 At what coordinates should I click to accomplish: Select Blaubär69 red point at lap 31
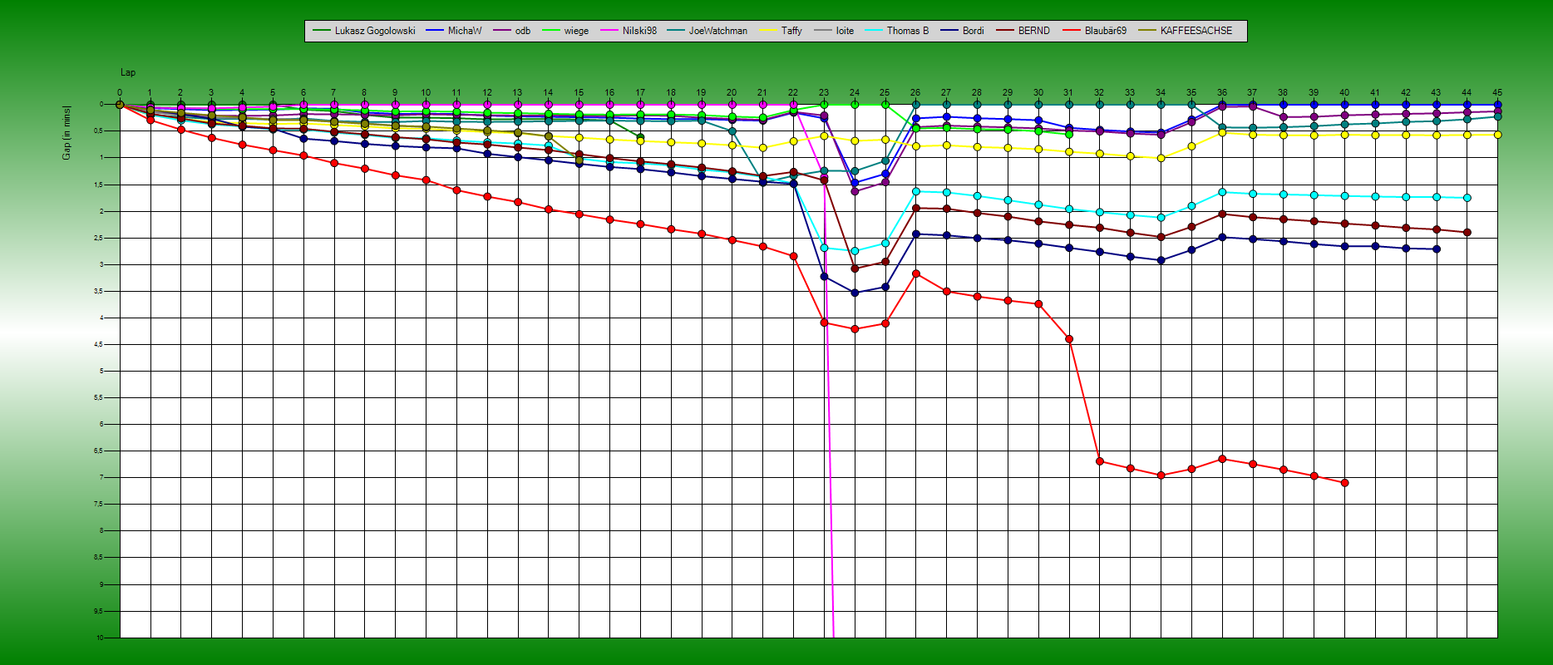[1069, 339]
